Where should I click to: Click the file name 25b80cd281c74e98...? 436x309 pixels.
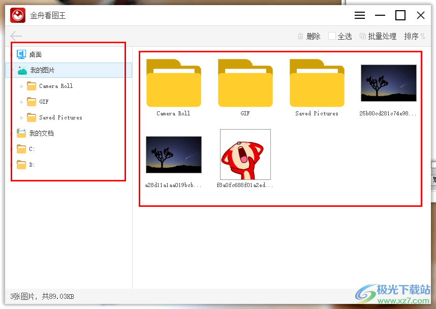388,113
